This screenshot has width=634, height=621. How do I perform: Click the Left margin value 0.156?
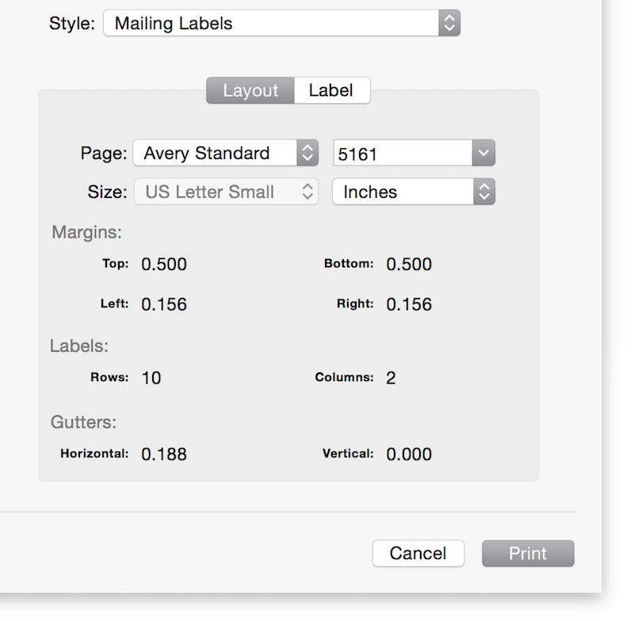(x=164, y=304)
